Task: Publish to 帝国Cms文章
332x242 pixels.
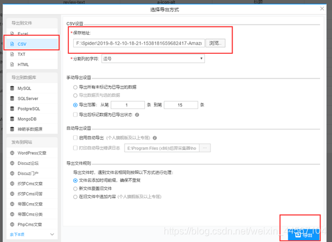Action: [32, 204]
